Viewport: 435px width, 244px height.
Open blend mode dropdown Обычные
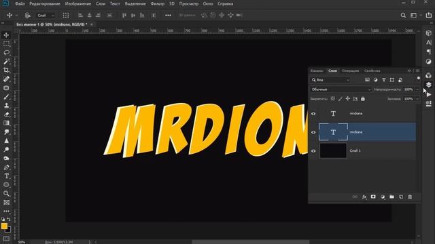(x=341, y=89)
